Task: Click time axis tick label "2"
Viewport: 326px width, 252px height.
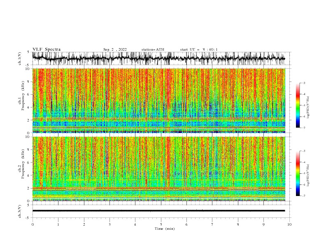Action: tap(84, 224)
